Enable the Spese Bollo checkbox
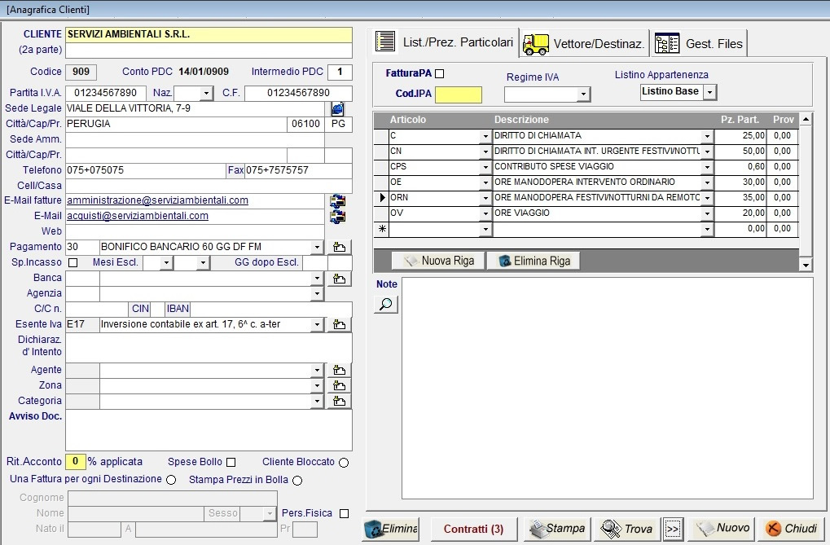This screenshot has width=830, height=545. [x=231, y=463]
